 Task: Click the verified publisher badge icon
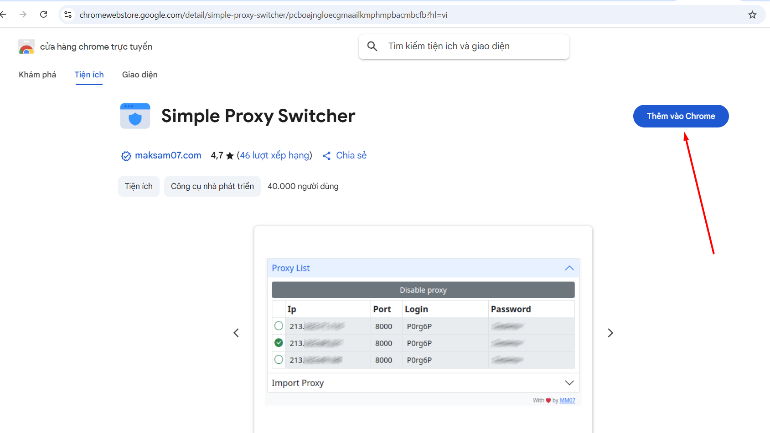(x=126, y=156)
